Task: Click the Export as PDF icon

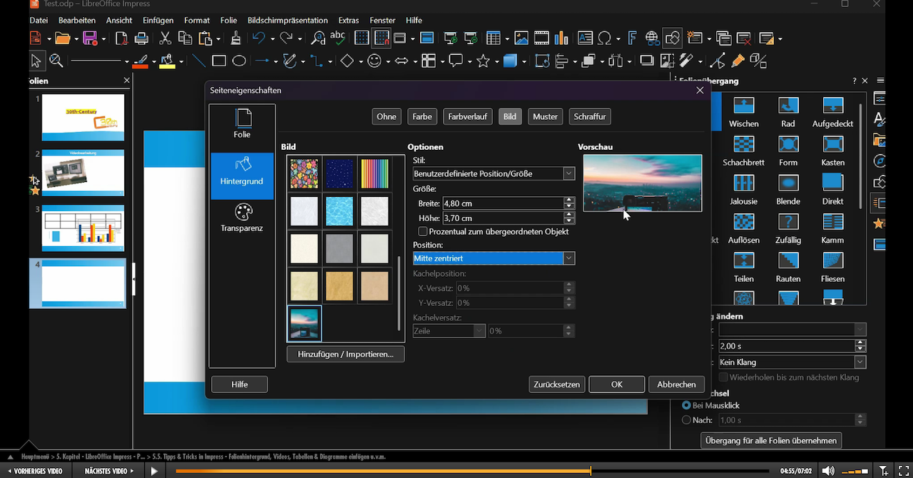Action: click(x=122, y=39)
